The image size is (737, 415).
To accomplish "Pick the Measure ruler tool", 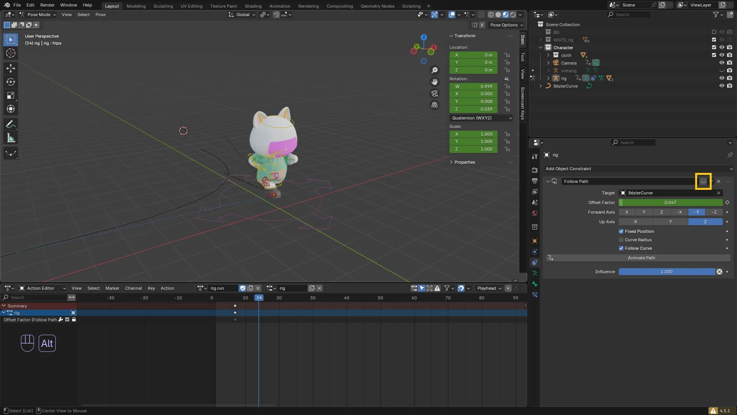I will click(11, 138).
